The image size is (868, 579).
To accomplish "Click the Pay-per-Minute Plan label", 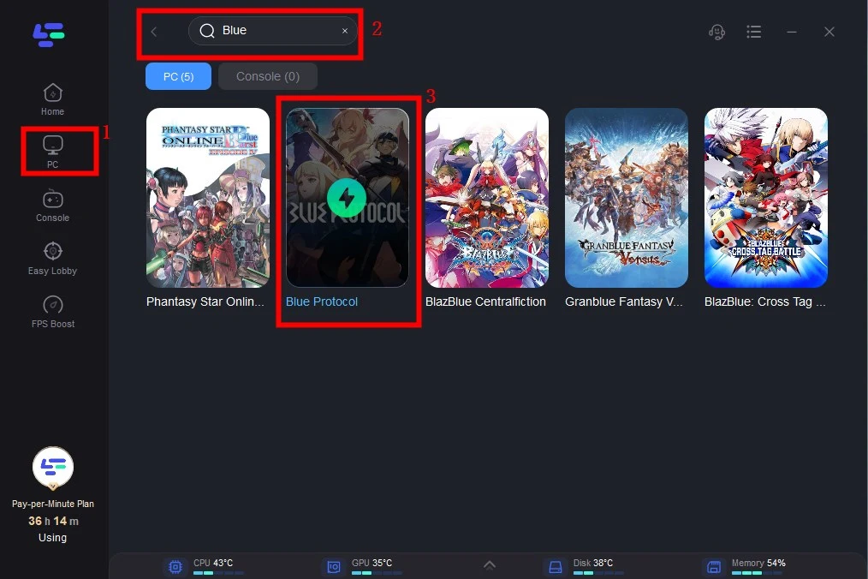I will (x=52, y=504).
